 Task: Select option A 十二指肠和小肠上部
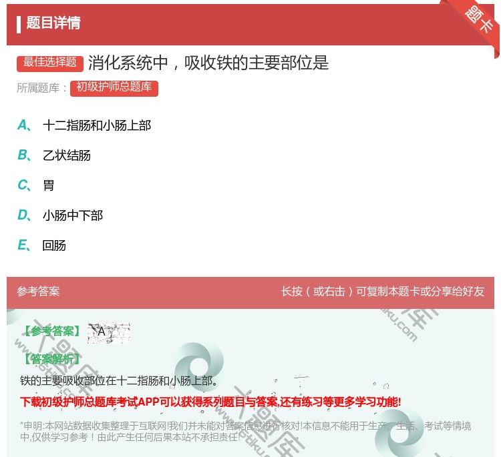84,125
